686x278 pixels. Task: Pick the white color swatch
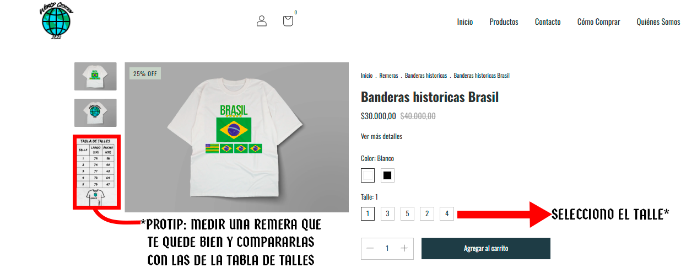(368, 175)
